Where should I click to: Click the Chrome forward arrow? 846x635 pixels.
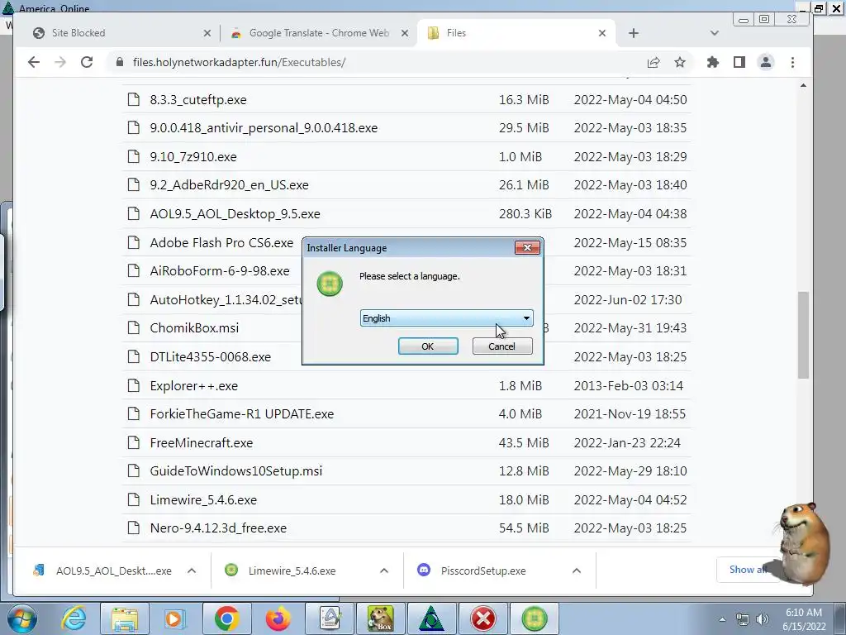59,62
